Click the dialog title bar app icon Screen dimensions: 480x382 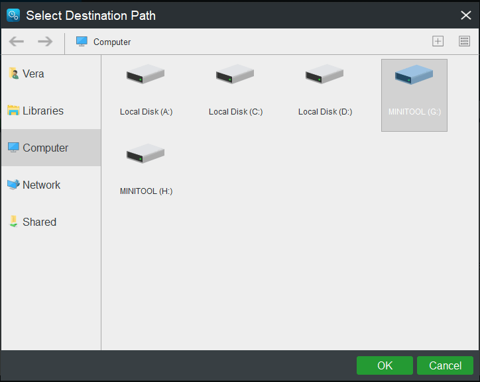pos(13,15)
